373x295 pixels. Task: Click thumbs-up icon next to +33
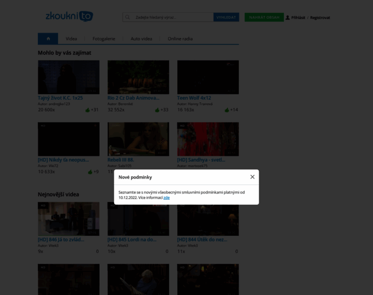[x=157, y=110]
